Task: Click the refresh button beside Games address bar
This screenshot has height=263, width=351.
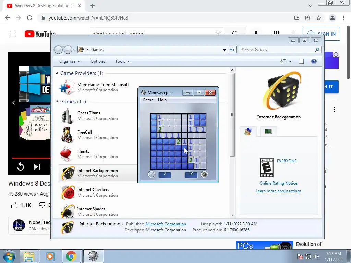Action: pos(232,50)
